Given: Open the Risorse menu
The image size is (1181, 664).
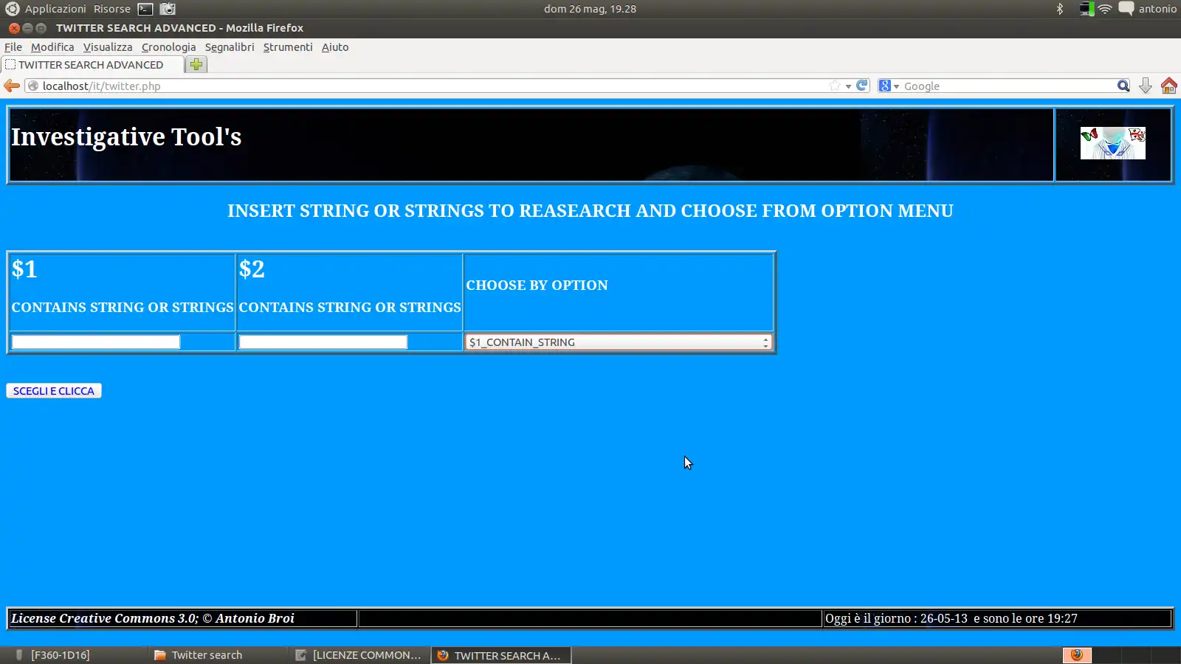Looking at the screenshot, I should click(112, 9).
